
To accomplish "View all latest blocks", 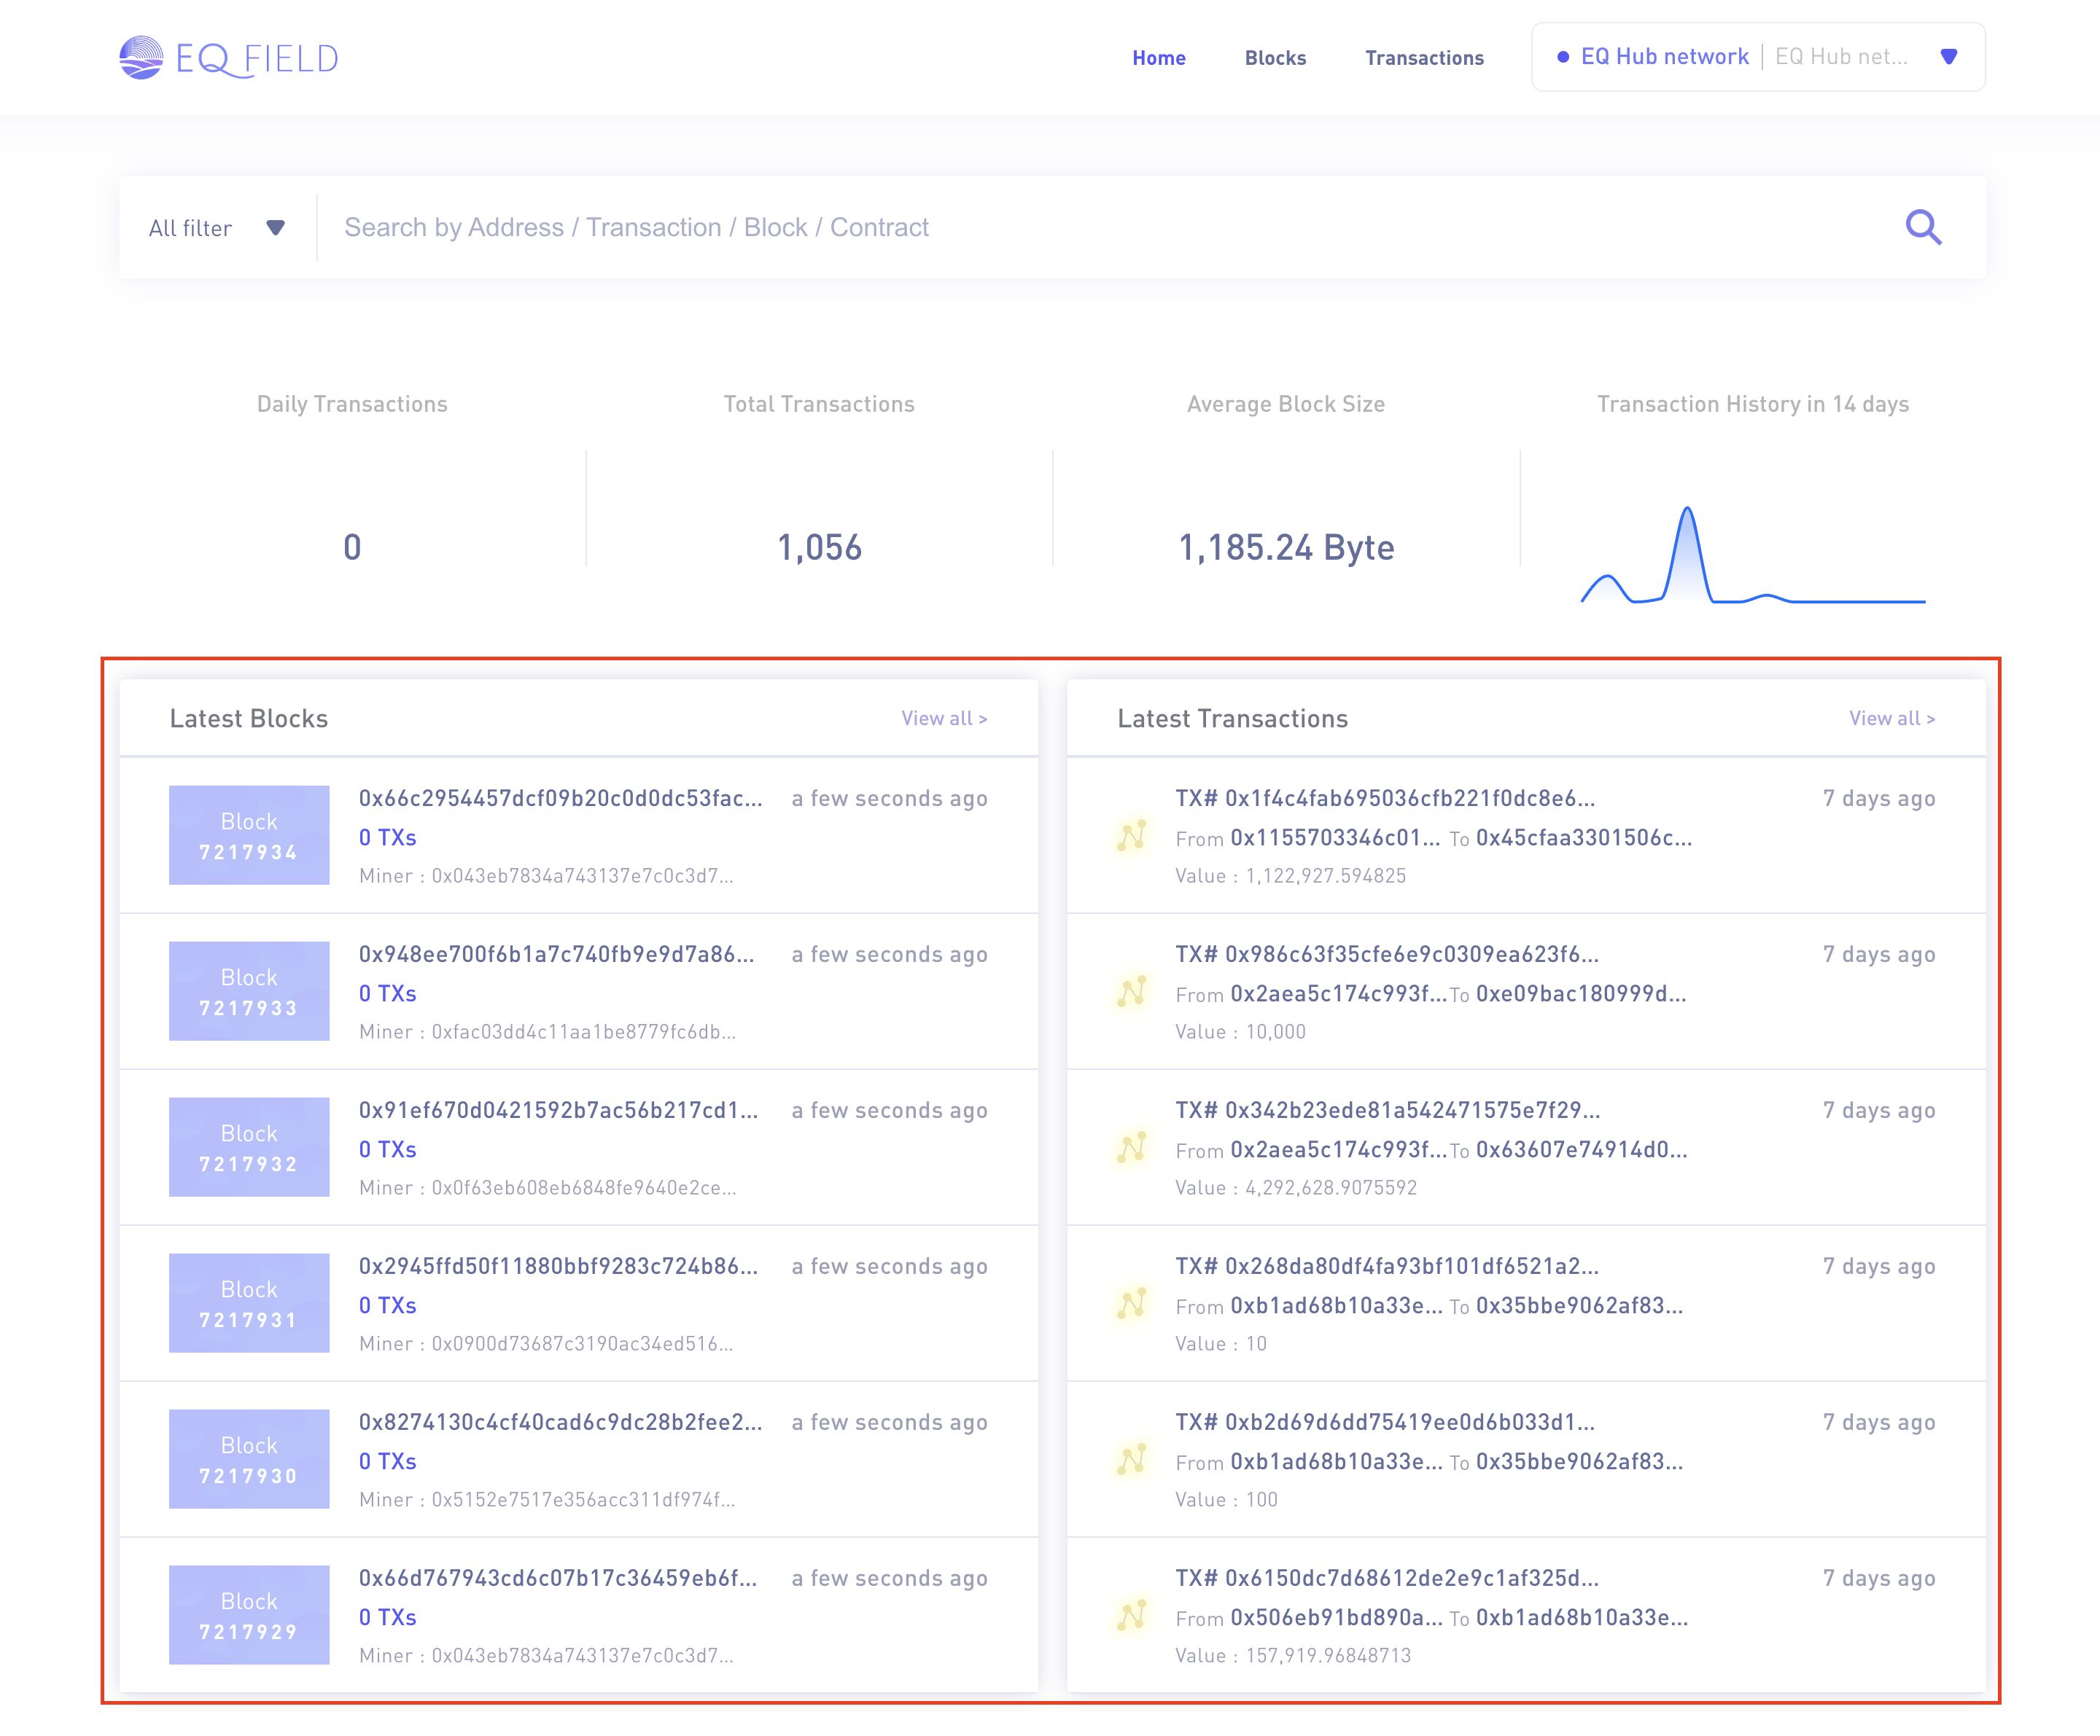I will [943, 719].
